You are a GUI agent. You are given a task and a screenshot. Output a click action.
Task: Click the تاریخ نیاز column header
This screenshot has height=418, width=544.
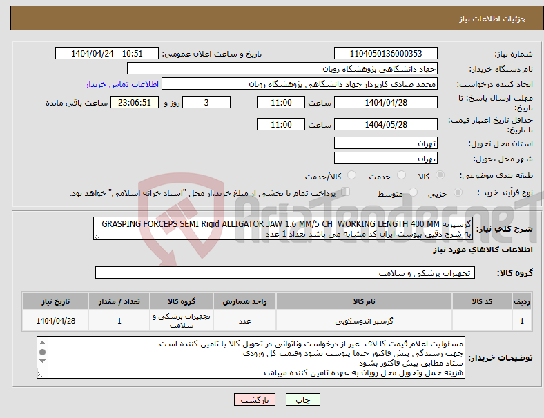[55, 301]
